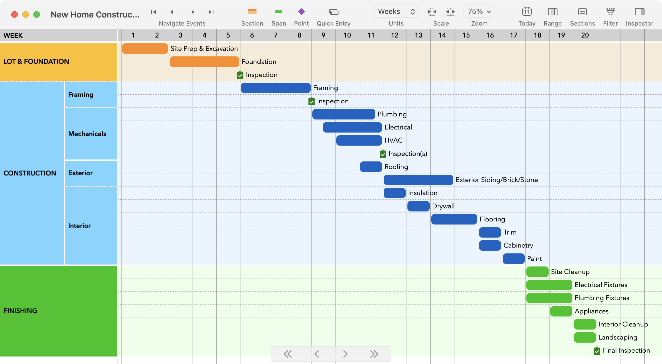The image size is (662, 364).
Task: Click the Final Inspection label text
Action: pyautogui.click(x=626, y=350)
